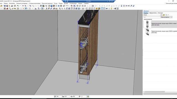The width and height of the screenshot is (177, 99).
Task: Select the INOXA левая cargo section item
Action: coord(160,24)
